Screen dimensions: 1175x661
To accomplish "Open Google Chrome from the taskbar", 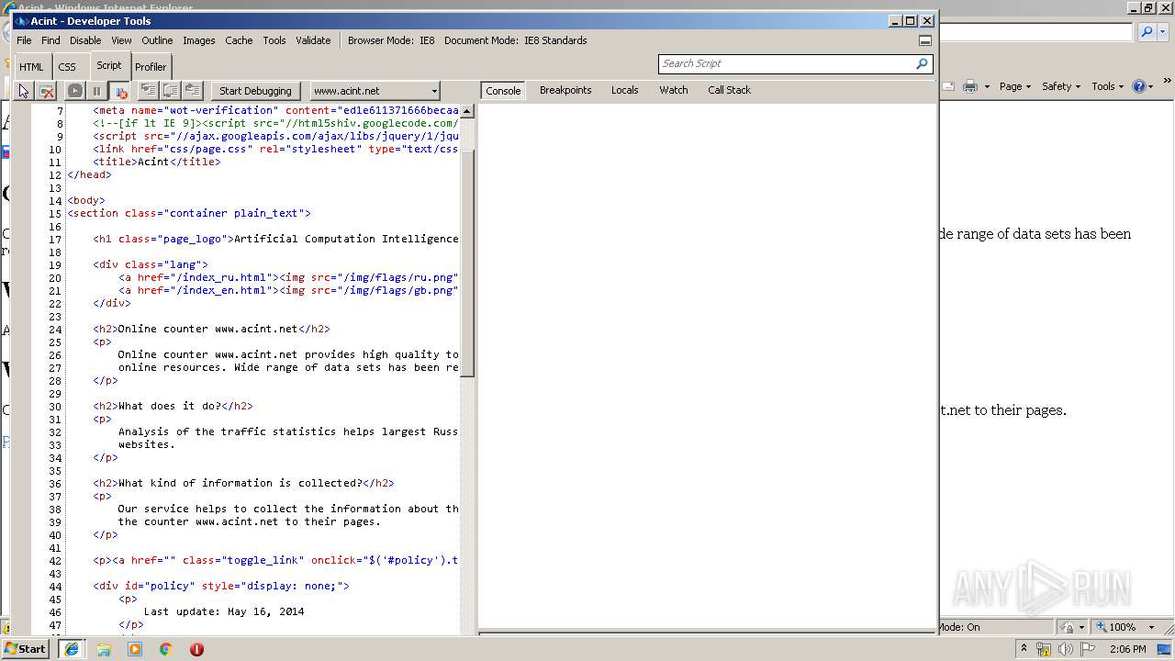I will (166, 649).
